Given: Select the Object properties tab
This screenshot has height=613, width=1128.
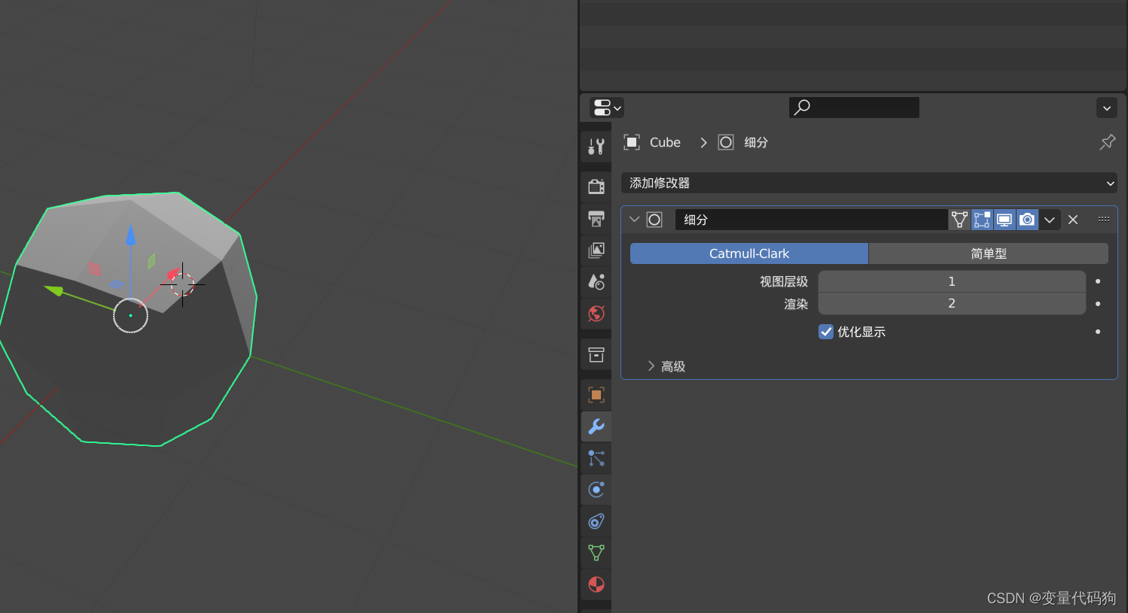Looking at the screenshot, I should coord(596,394).
